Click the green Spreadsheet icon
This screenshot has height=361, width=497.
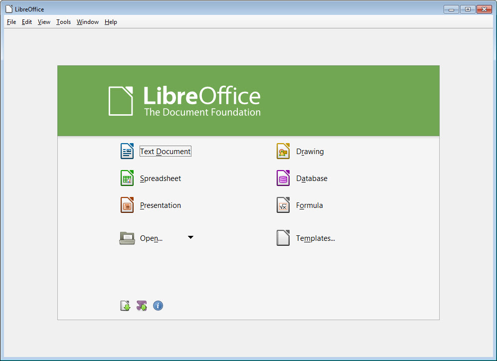tap(127, 178)
